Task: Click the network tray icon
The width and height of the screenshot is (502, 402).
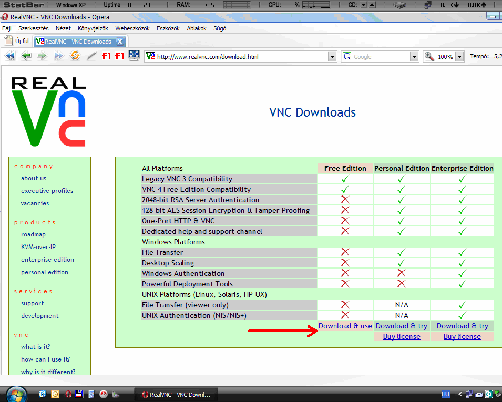Action: coord(469,394)
